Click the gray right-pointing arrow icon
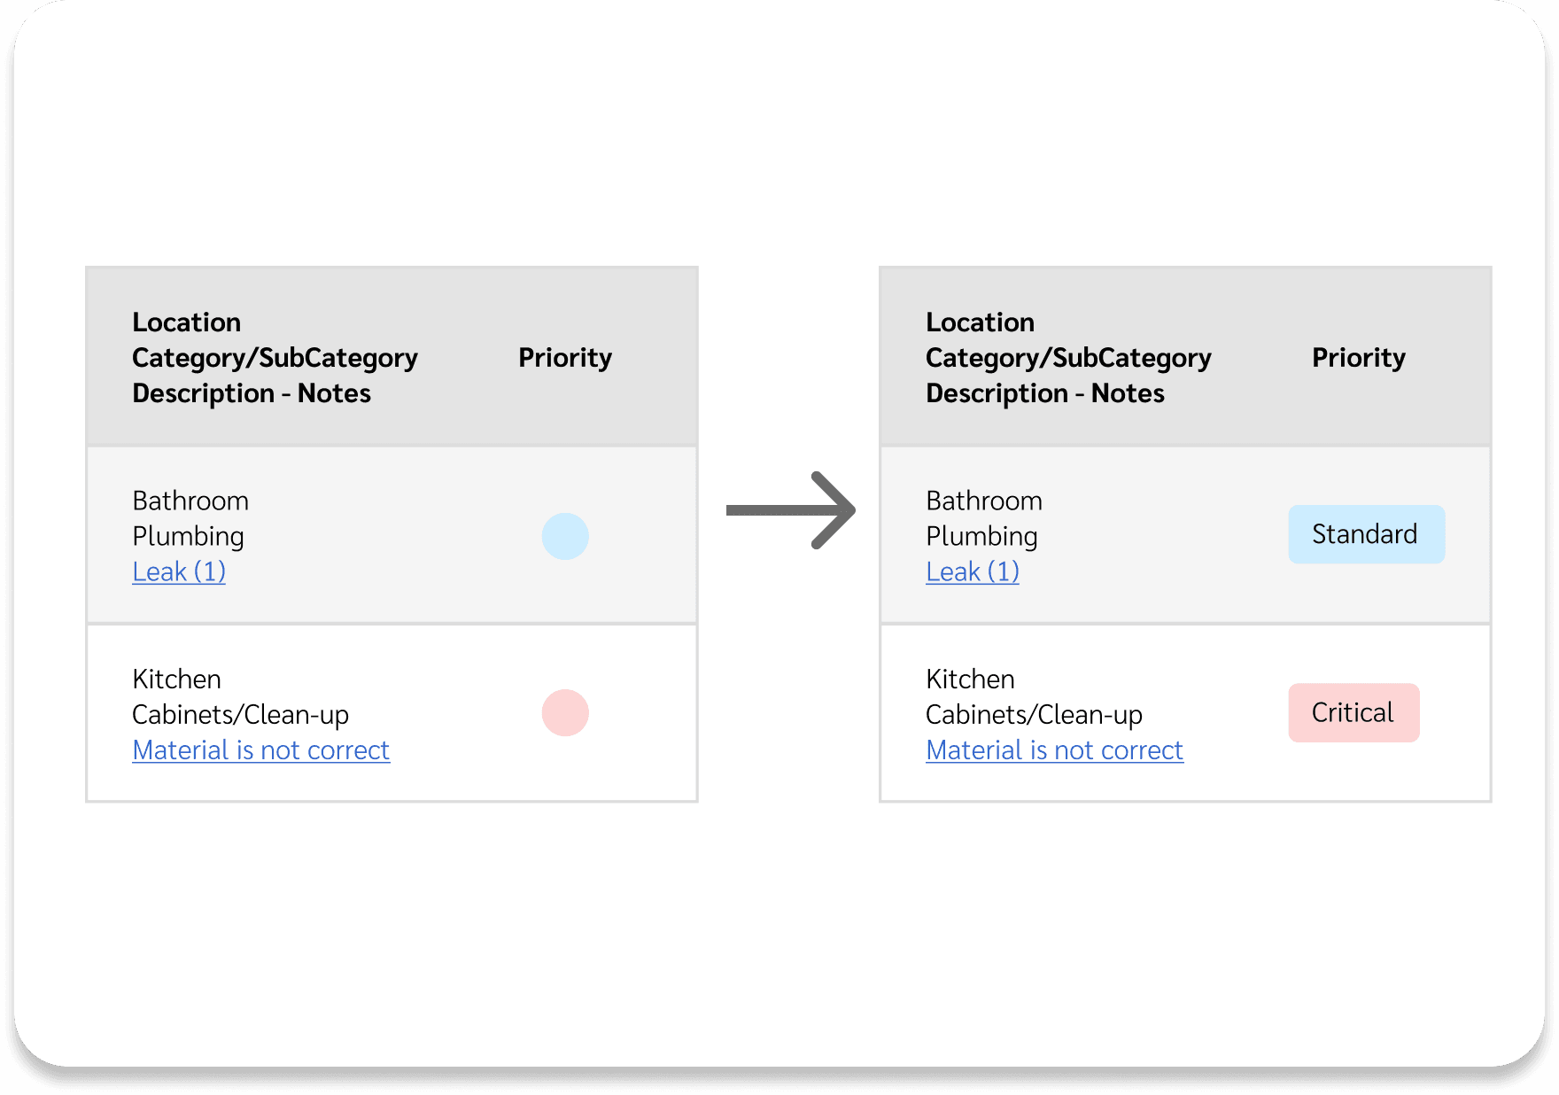Viewport: 1559px width, 1095px height. tap(790, 510)
